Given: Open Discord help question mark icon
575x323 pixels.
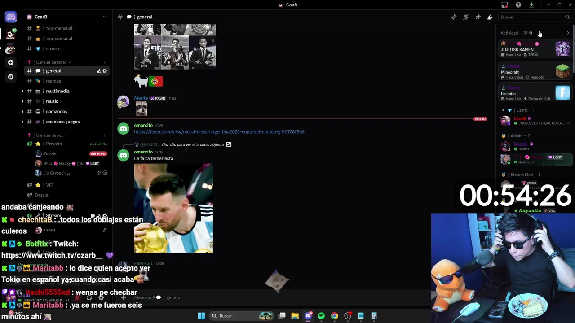Looking at the screenshot, I should point(518,5).
